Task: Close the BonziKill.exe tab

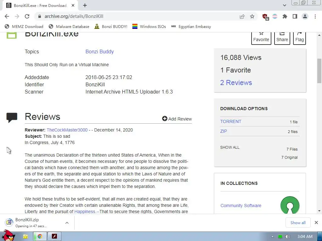Action: [73, 6]
